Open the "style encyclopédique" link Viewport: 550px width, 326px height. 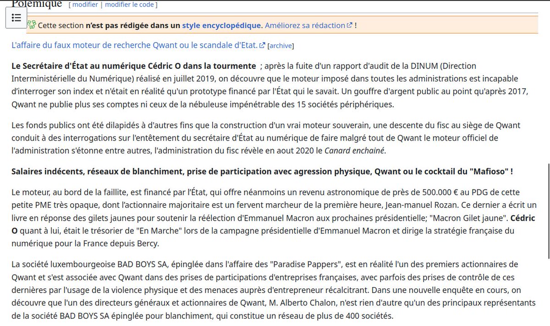(221, 25)
